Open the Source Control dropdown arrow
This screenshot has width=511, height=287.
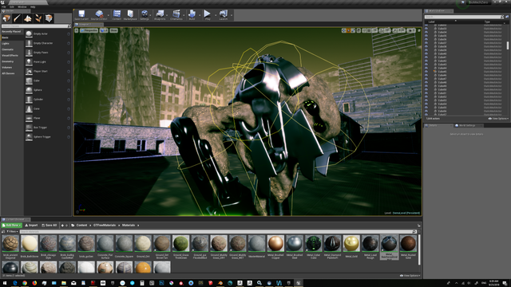[109, 15]
